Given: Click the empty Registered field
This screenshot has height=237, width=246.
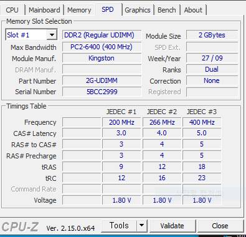Looking at the screenshot, I should [x=212, y=92].
